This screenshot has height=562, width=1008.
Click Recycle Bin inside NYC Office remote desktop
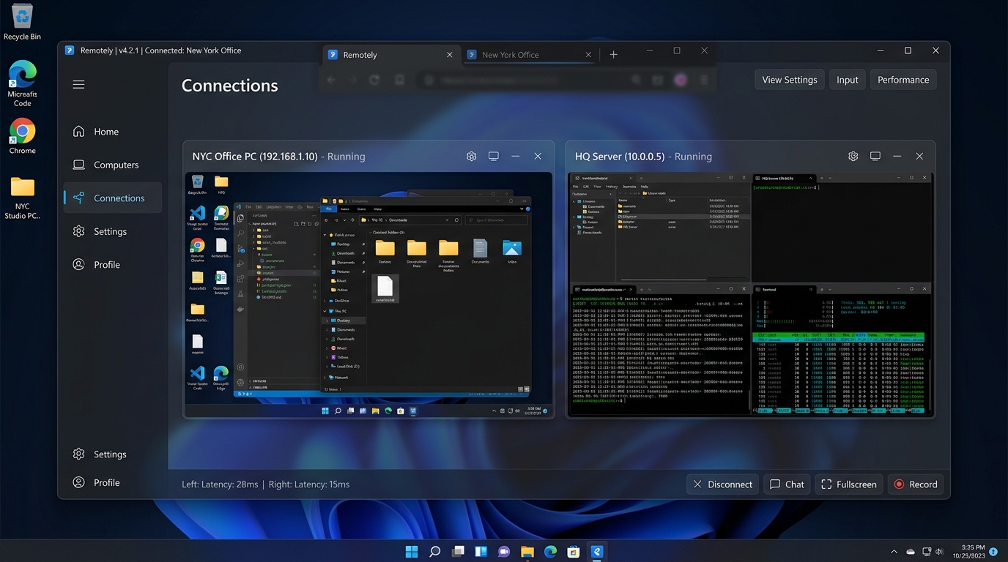tap(197, 181)
